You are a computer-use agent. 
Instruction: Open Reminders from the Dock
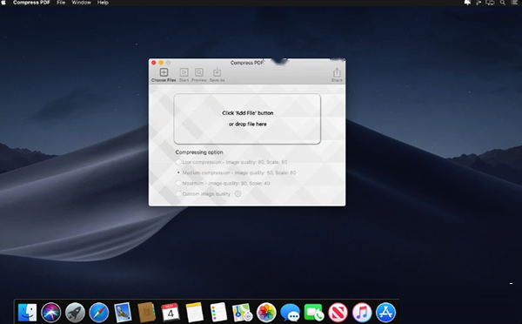click(x=218, y=313)
